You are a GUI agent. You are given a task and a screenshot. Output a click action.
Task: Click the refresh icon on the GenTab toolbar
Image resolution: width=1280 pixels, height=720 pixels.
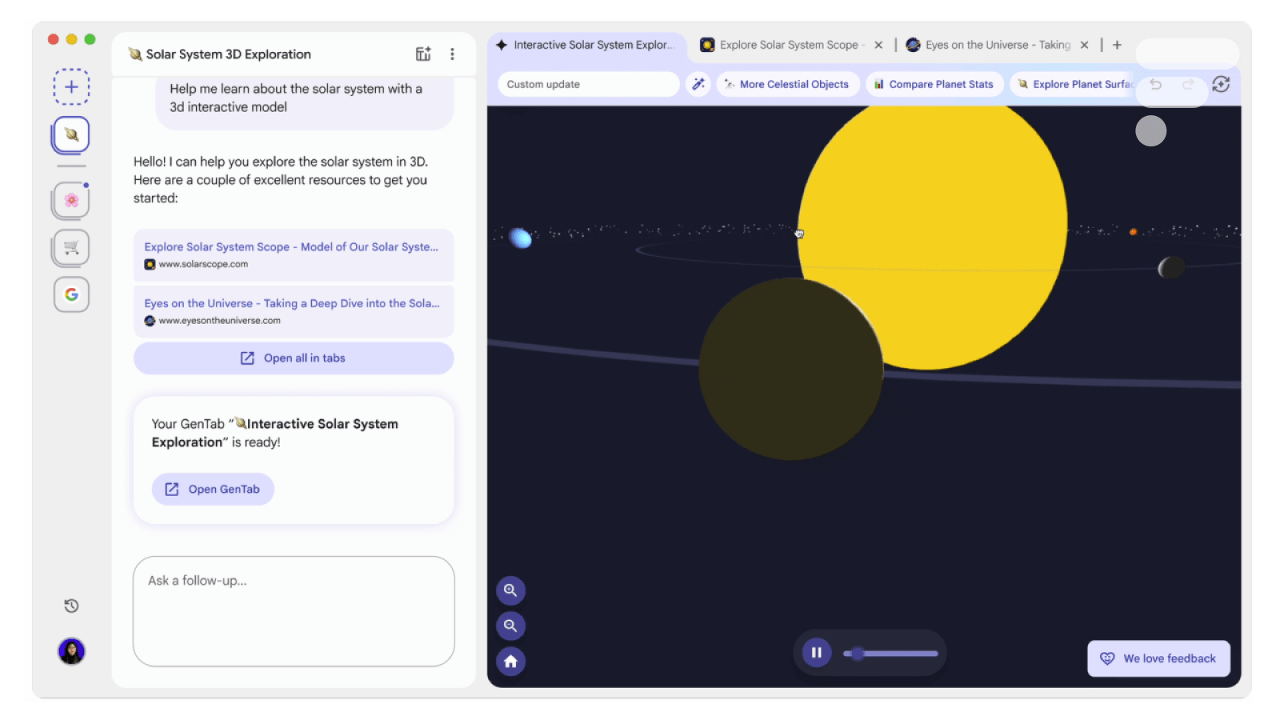(x=1222, y=84)
